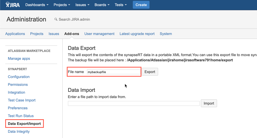Open Manage apps in sidebar

[19, 58]
